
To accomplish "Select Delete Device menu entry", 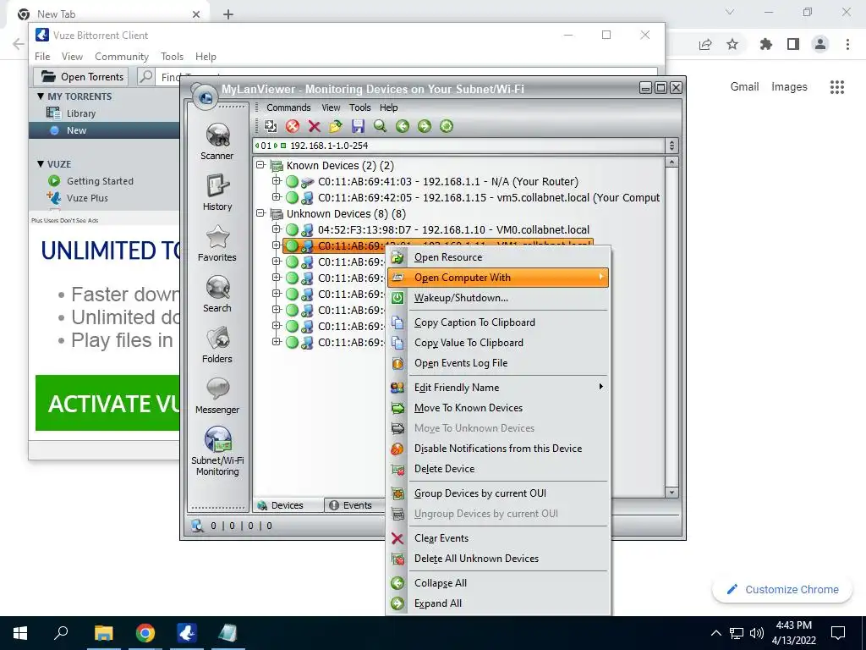I will [497, 469].
